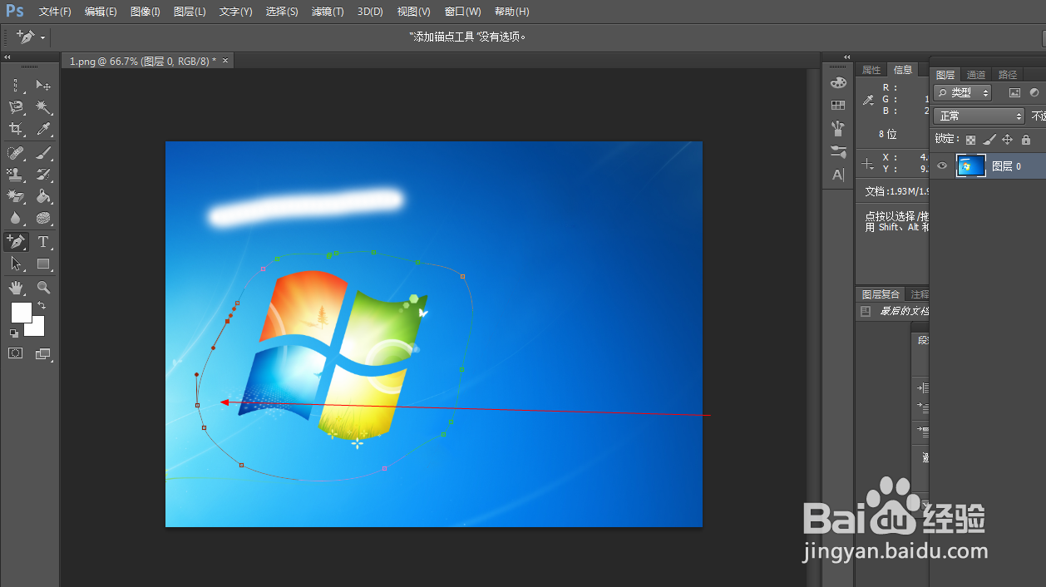Screen dimensions: 1046x587
Task: Swap foreground and background colors
Action: click(42, 306)
